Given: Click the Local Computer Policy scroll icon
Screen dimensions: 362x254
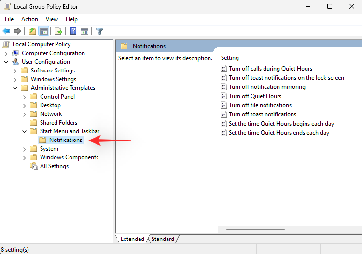Looking at the screenshot, I should (6, 44).
